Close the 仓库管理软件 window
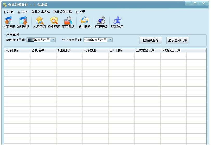The image size is (211, 145). [x=203, y=3]
